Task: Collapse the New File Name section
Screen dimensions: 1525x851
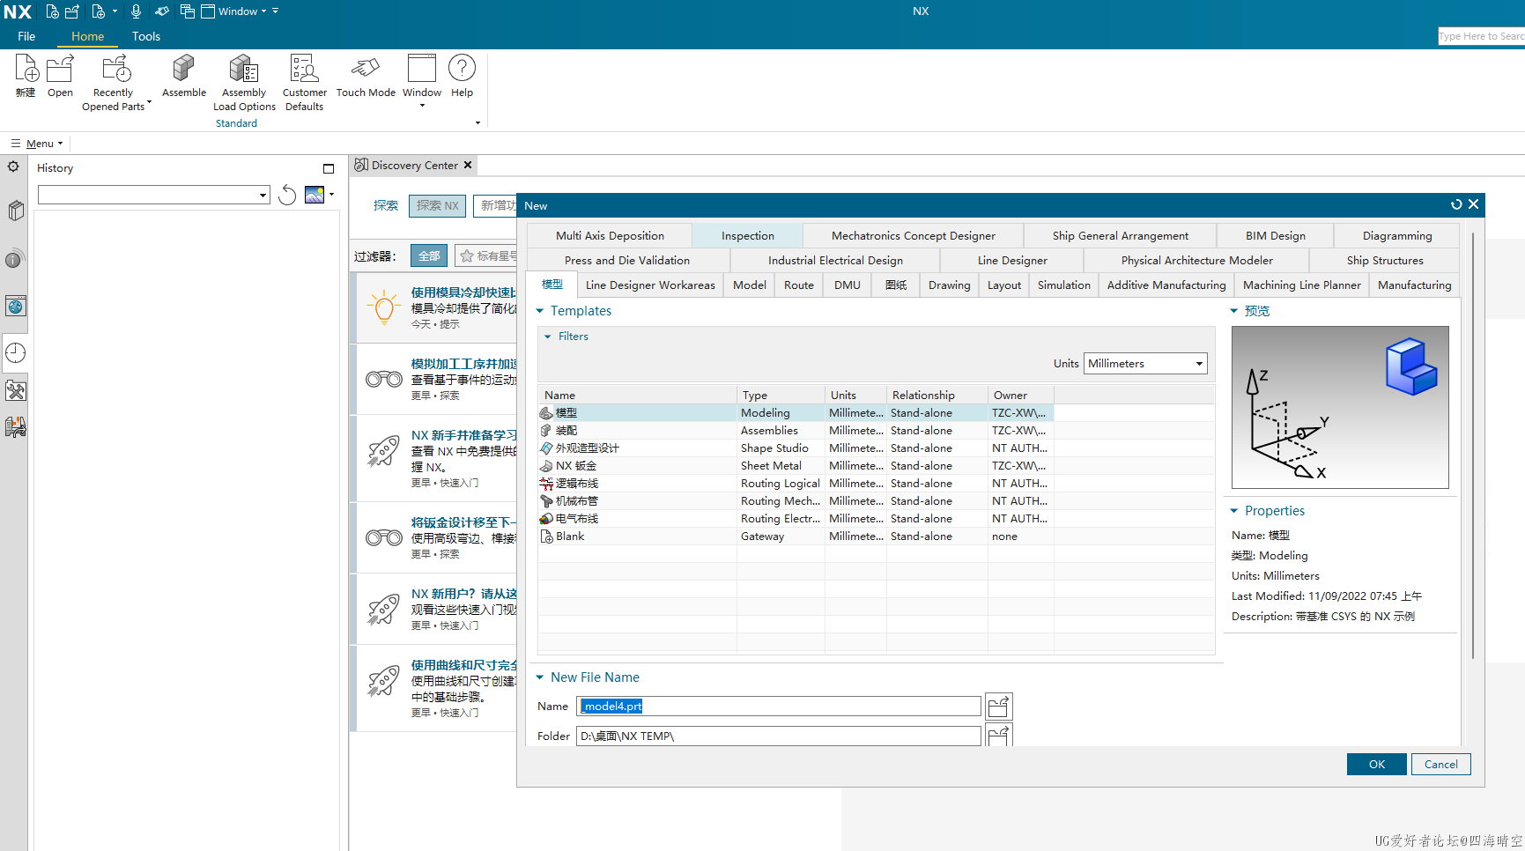Action: pos(540,677)
